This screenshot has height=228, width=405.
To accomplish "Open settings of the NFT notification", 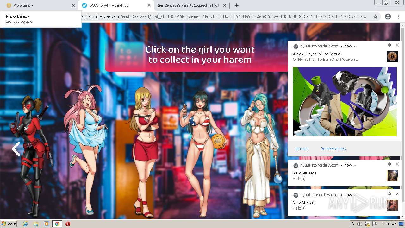I will [x=390, y=45].
